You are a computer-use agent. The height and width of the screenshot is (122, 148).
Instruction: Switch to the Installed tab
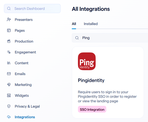tap(91, 24)
